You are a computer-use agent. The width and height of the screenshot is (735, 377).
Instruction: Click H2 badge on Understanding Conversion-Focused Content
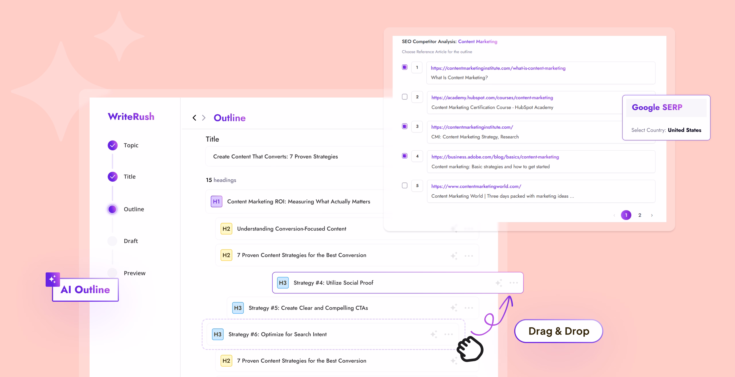pos(226,229)
